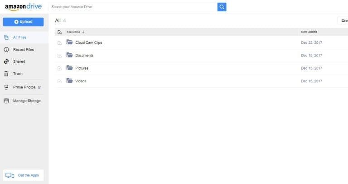Check the Cloud Cam Clips row checkbox
The image size is (348, 184).
(x=59, y=43)
